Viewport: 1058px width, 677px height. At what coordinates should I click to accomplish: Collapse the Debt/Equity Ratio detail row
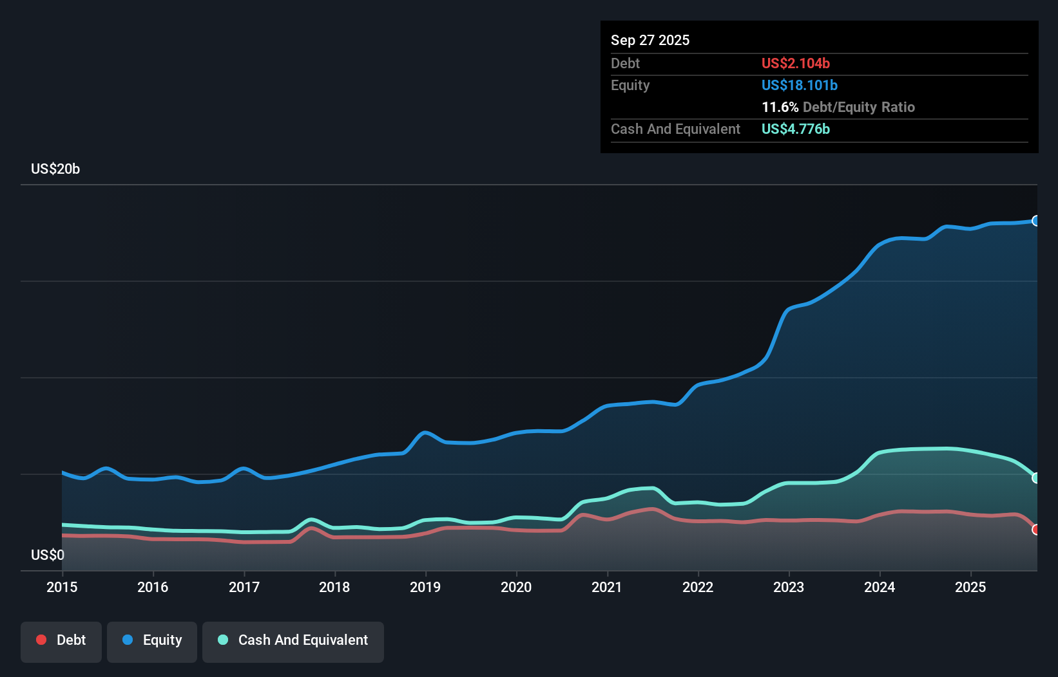point(838,107)
